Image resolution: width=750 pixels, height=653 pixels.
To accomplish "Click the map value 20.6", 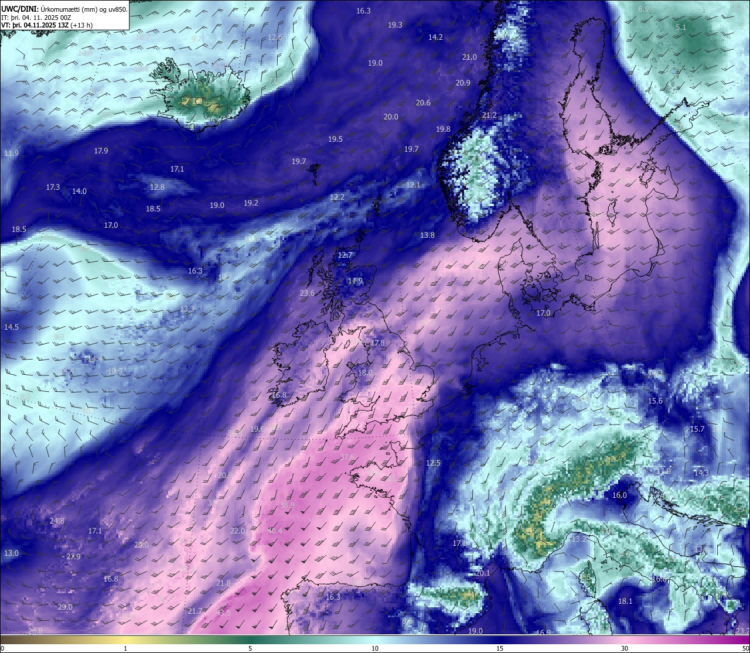I will [x=423, y=102].
